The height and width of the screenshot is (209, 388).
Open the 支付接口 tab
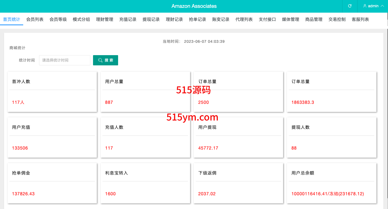[x=267, y=19]
